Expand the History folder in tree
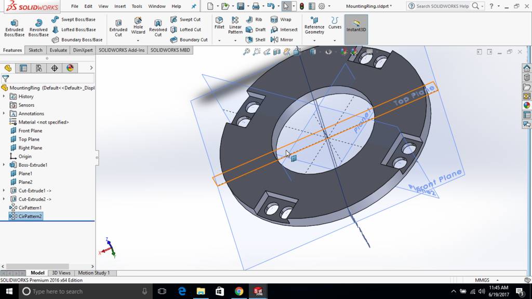Image resolution: width=532 pixels, height=299 pixels. point(4,97)
